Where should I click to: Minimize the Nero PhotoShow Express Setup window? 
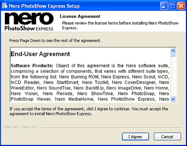coord(164,6)
